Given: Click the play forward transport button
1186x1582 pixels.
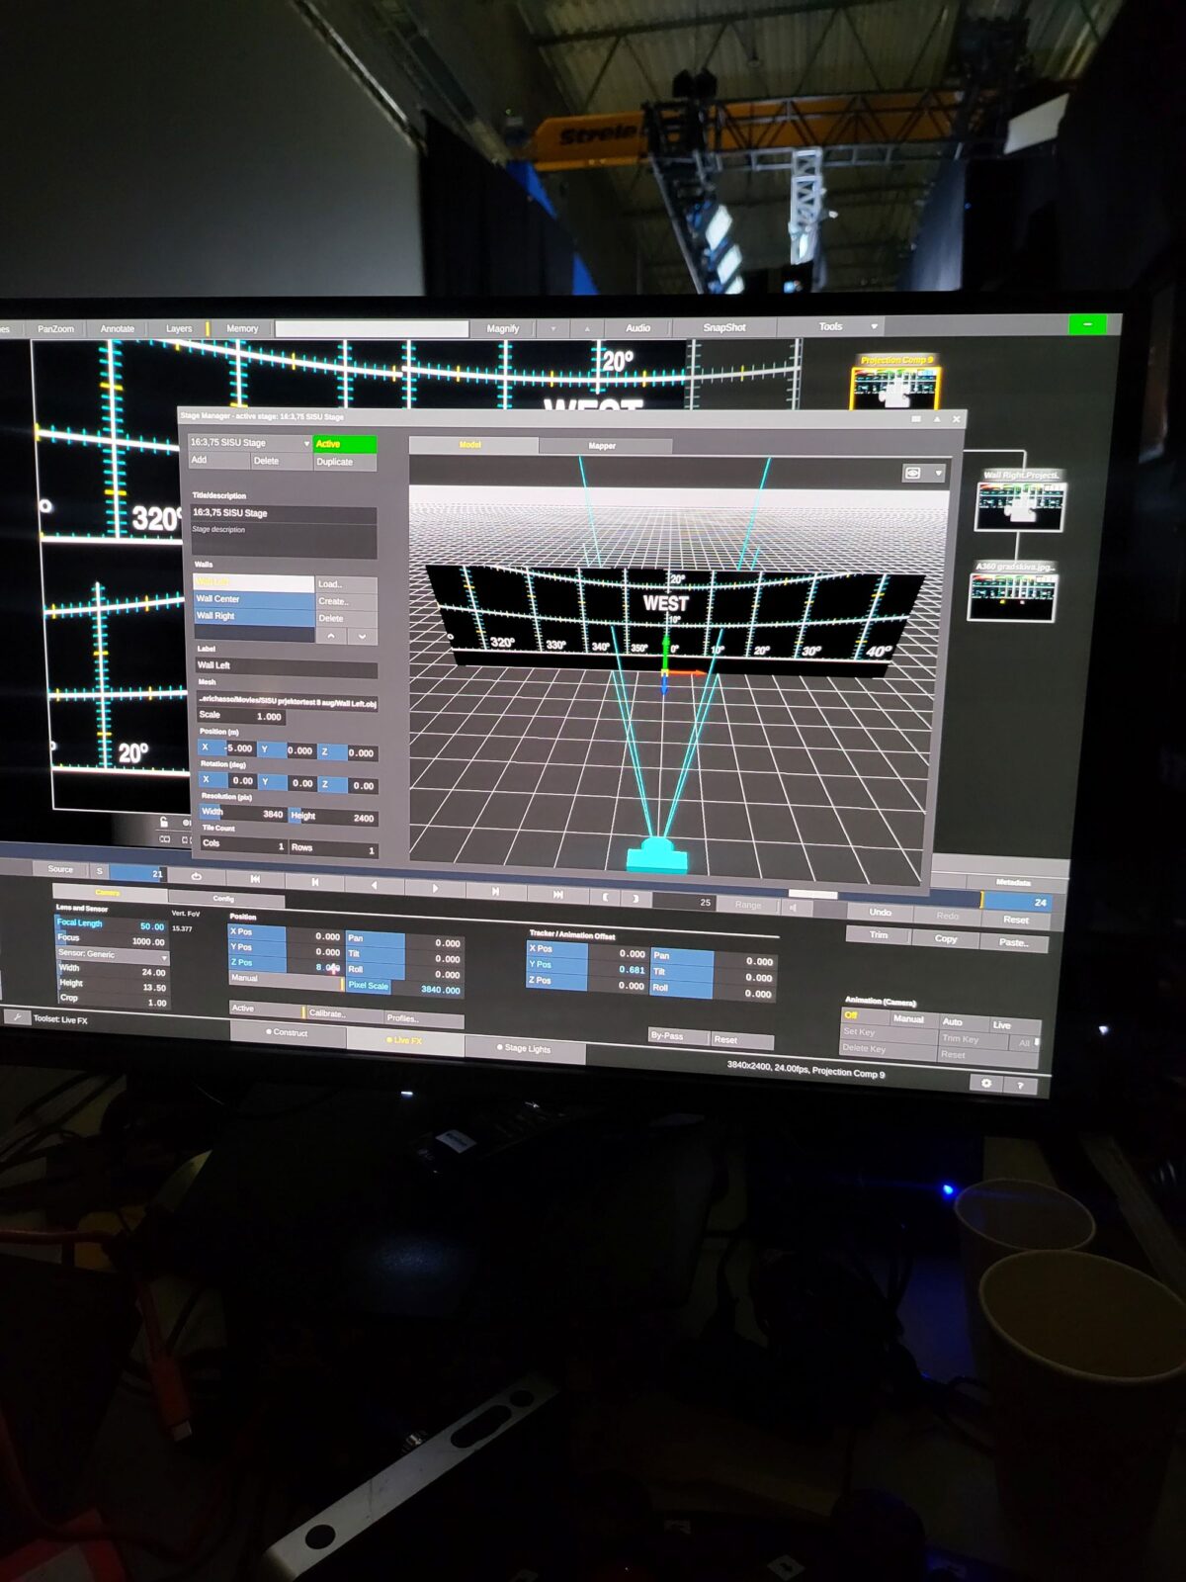Looking at the screenshot, I should (x=435, y=887).
